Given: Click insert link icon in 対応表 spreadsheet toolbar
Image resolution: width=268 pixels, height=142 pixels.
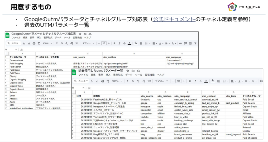Looking at the screenshot, I should coord(180,43).
